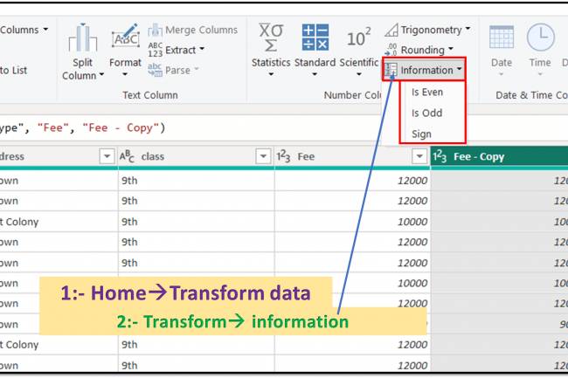Click the Information dropdown button
Image resolution: width=568 pixels, height=378 pixels.
pyautogui.click(x=424, y=70)
